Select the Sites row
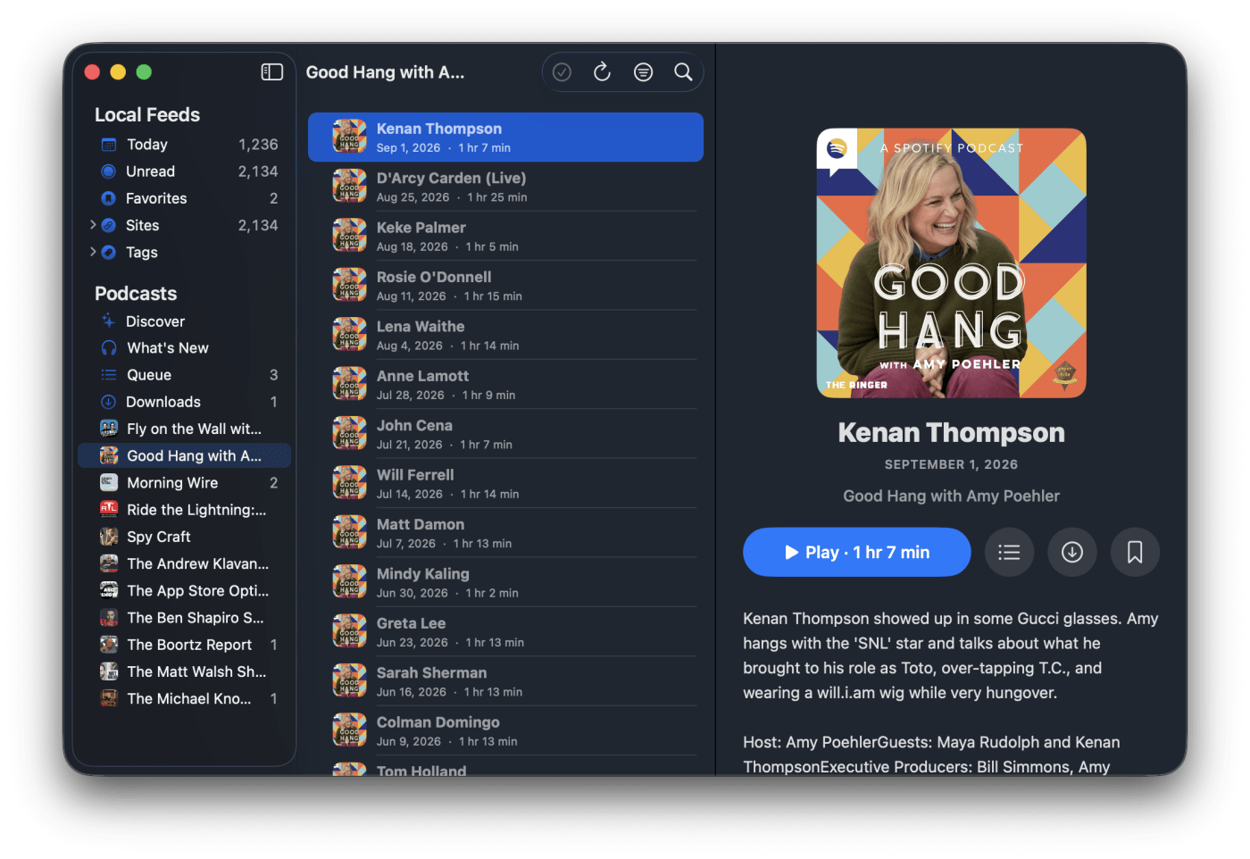This screenshot has width=1250, height=859. (185, 225)
